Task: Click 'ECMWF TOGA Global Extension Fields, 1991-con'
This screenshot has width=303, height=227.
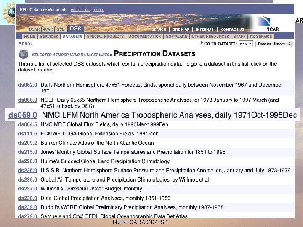Action: [x=99, y=134]
